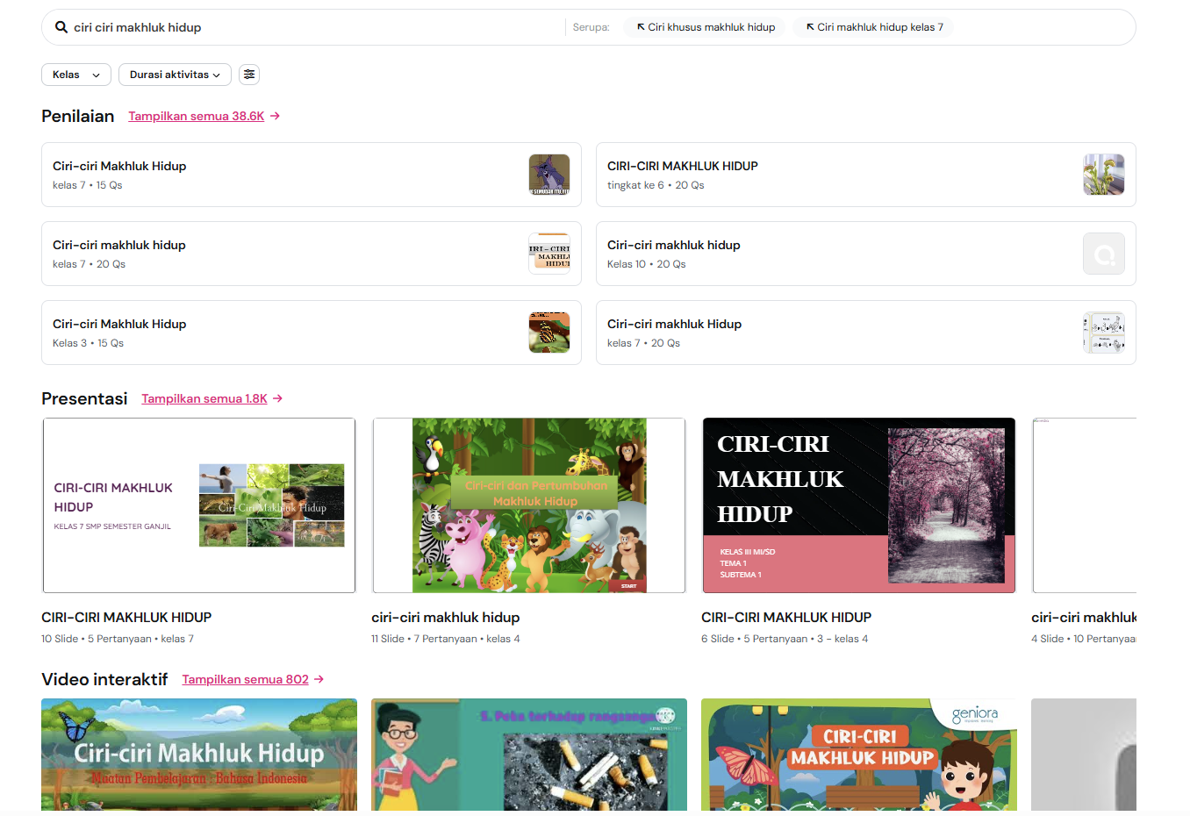Image resolution: width=1190 pixels, height=816 pixels.
Task: Open jungle animals presentation thumbnail
Action: coord(529,505)
